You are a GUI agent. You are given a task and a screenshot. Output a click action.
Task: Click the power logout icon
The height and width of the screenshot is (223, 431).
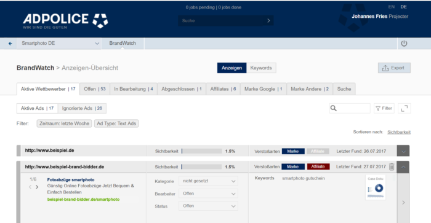pyautogui.click(x=404, y=44)
